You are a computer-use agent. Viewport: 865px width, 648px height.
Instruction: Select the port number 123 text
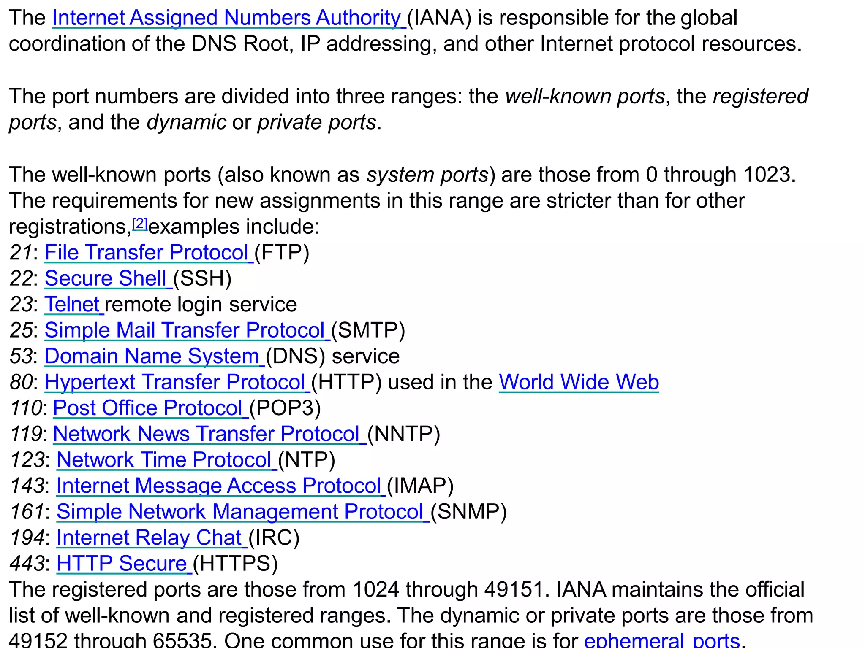coord(27,460)
